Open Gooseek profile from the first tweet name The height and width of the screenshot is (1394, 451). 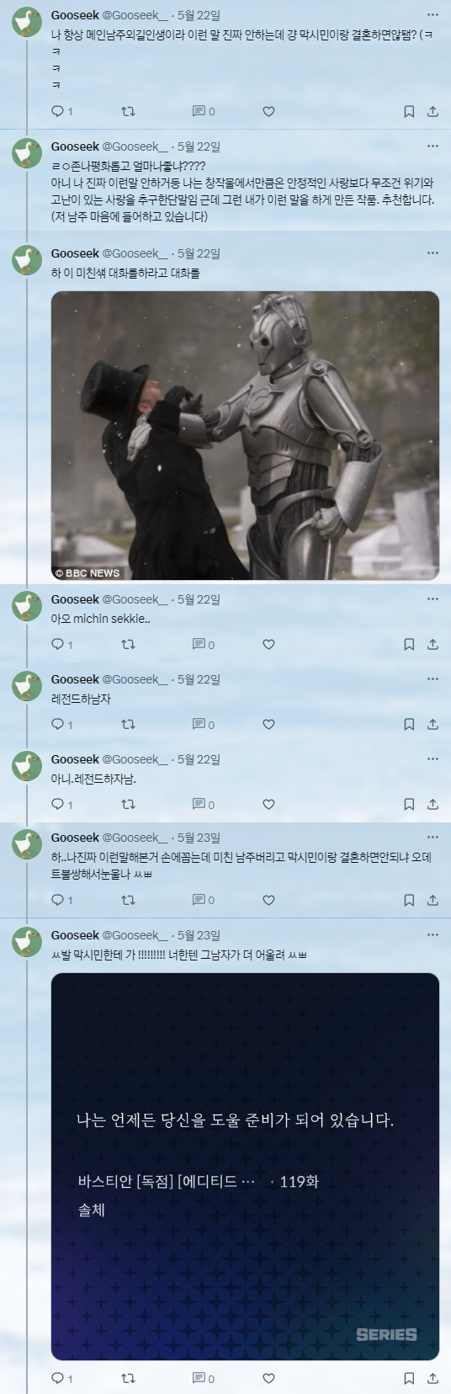[75, 15]
